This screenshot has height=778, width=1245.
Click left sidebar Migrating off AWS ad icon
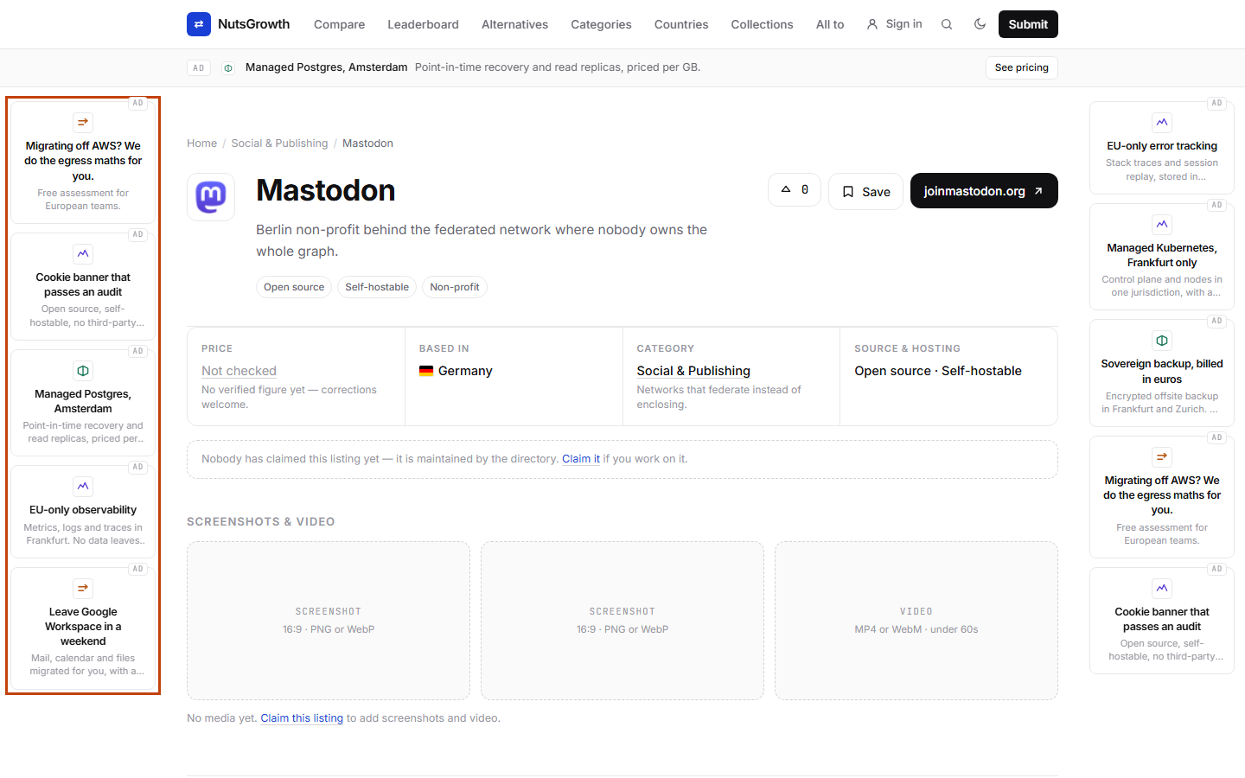coord(83,122)
